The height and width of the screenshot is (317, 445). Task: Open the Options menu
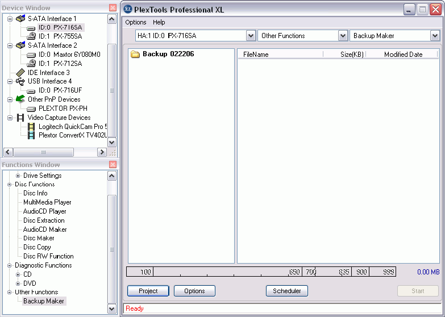[x=136, y=22]
